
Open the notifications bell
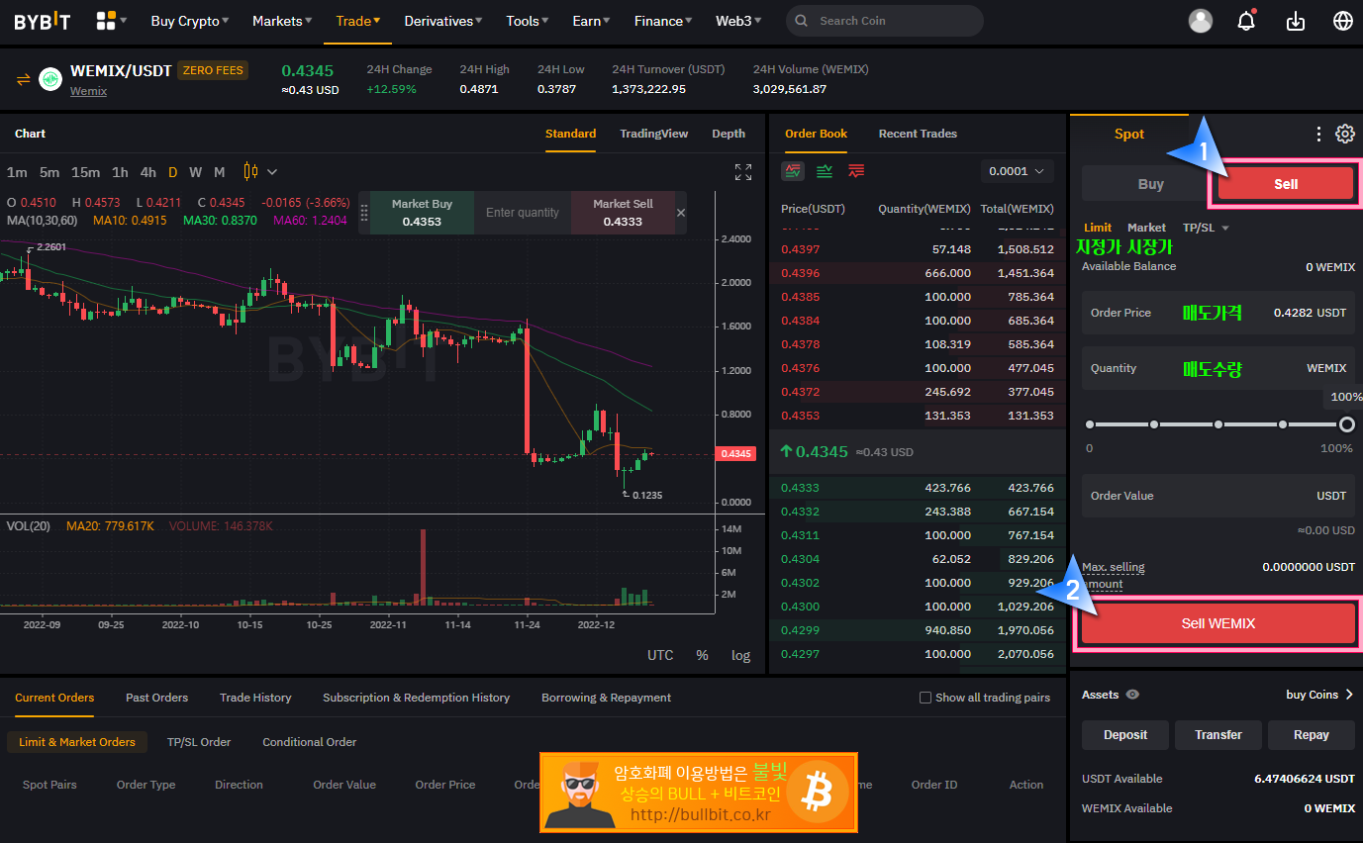coord(1247,21)
